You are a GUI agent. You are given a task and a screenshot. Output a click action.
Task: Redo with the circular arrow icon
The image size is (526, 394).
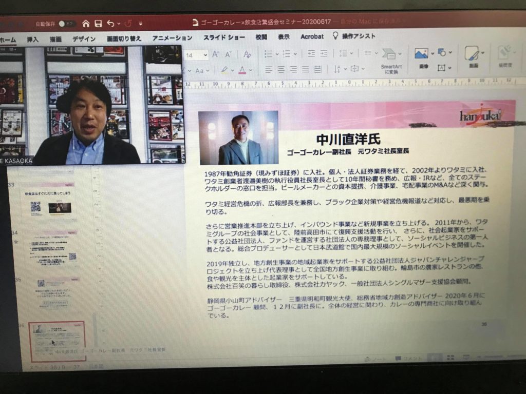128,24
